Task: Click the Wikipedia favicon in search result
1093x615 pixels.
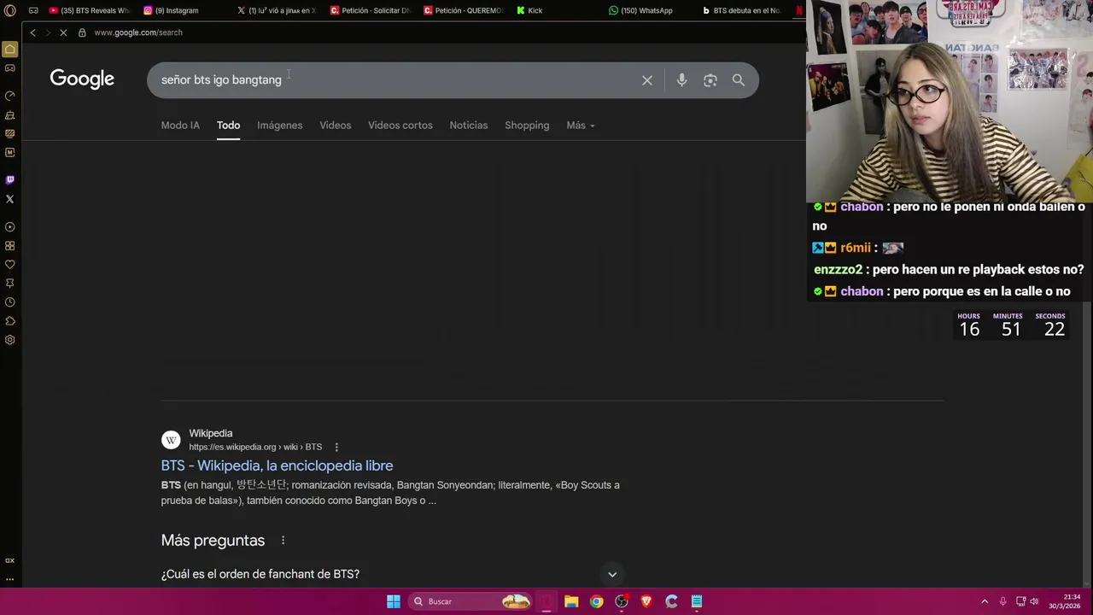Action: (171, 440)
